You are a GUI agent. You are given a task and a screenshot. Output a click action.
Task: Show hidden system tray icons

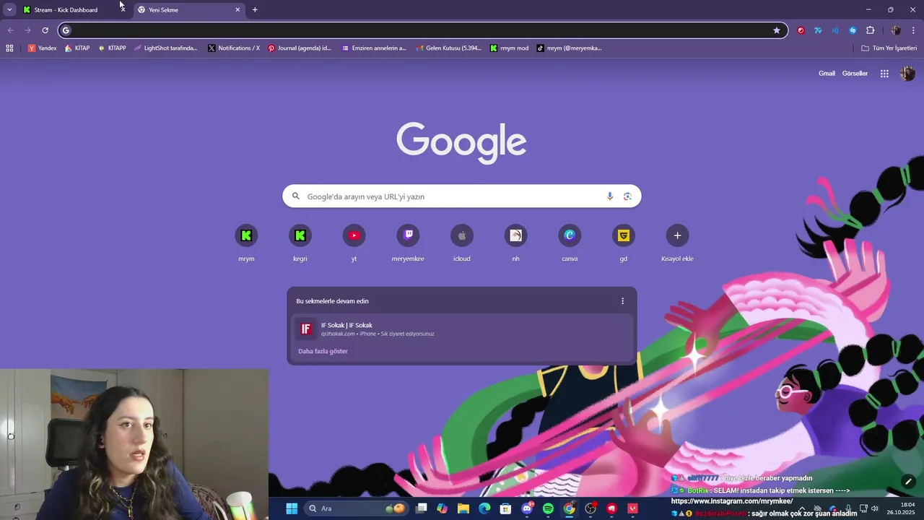pos(801,508)
